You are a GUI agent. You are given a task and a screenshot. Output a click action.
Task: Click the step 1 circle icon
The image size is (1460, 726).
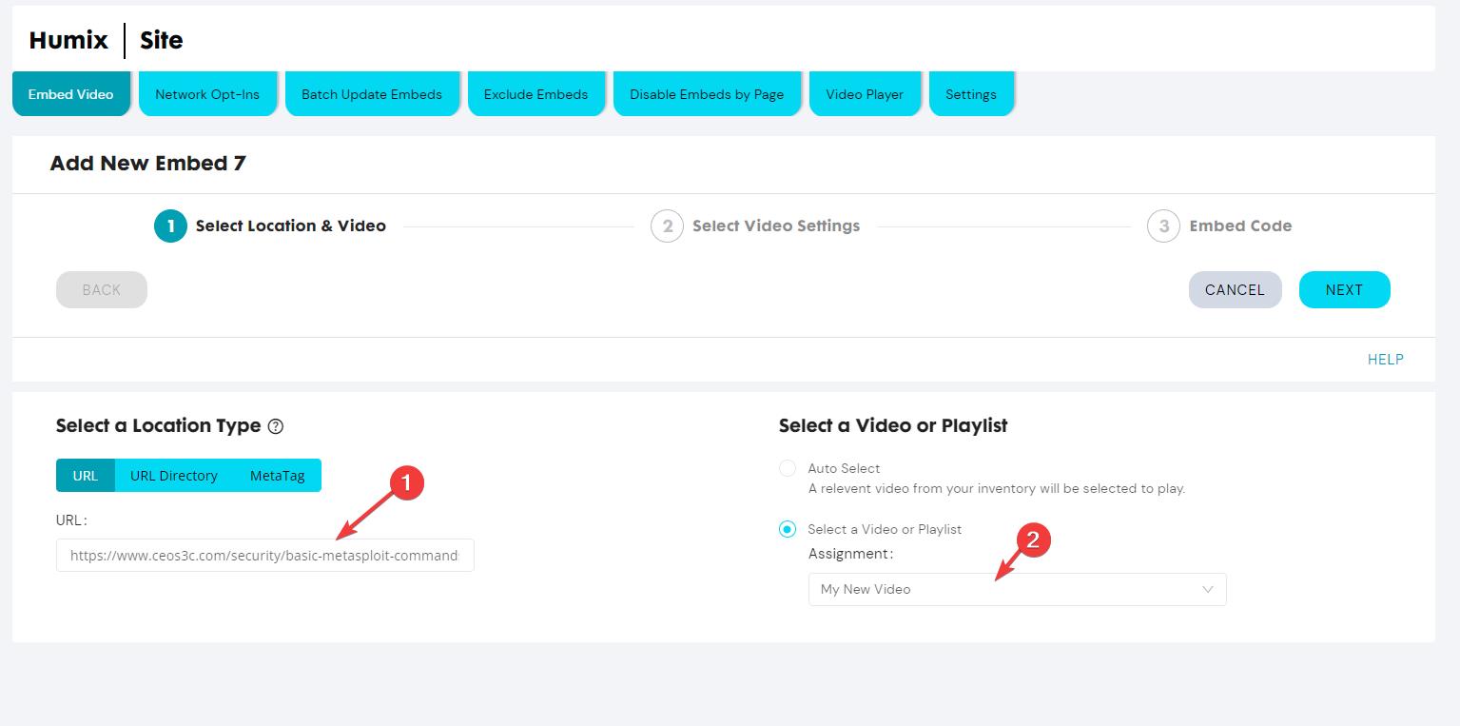(x=170, y=226)
